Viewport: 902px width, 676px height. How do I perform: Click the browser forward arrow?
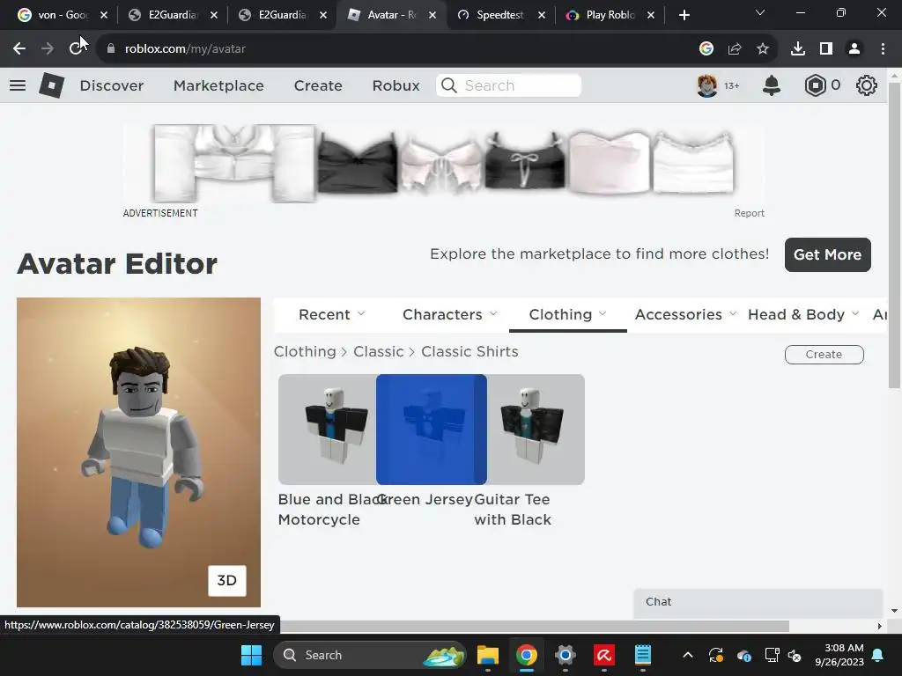[48, 49]
